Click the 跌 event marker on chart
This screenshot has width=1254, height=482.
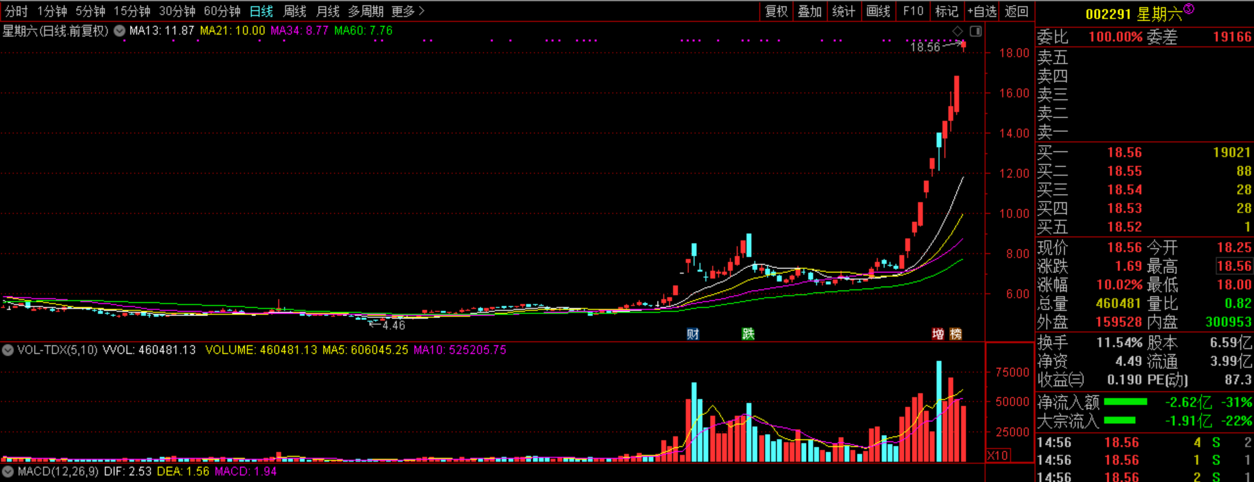click(748, 334)
